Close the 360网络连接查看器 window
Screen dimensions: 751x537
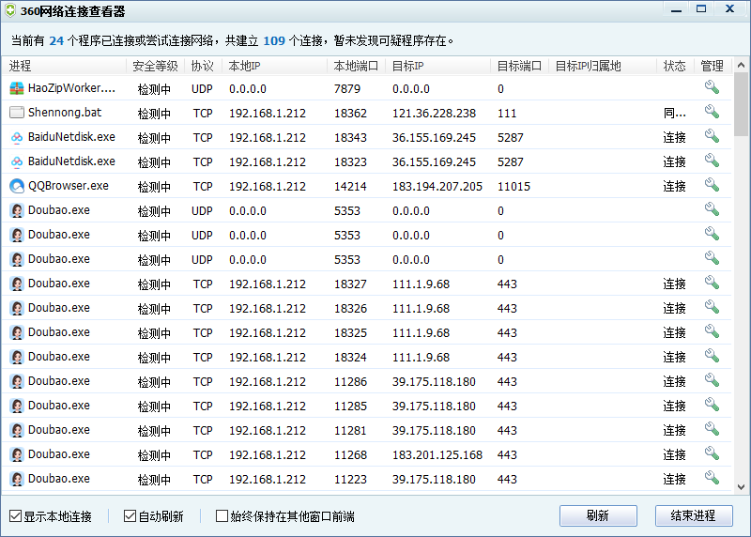click(x=729, y=9)
